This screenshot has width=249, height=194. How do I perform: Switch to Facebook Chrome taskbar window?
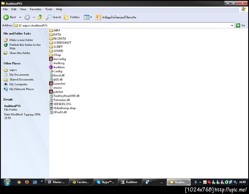81,182
